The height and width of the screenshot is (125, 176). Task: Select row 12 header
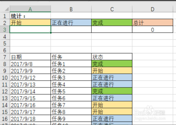click(x=5, y=91)
